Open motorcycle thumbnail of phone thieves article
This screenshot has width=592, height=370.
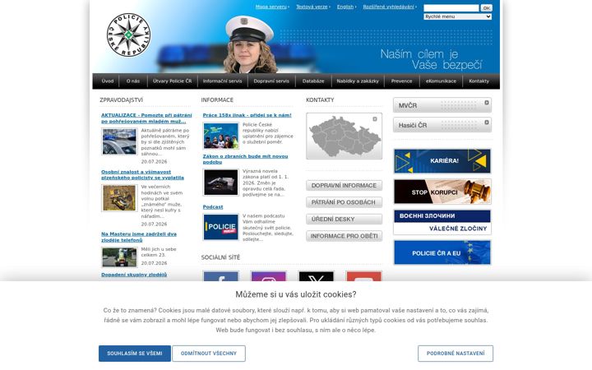pos(119,257)
